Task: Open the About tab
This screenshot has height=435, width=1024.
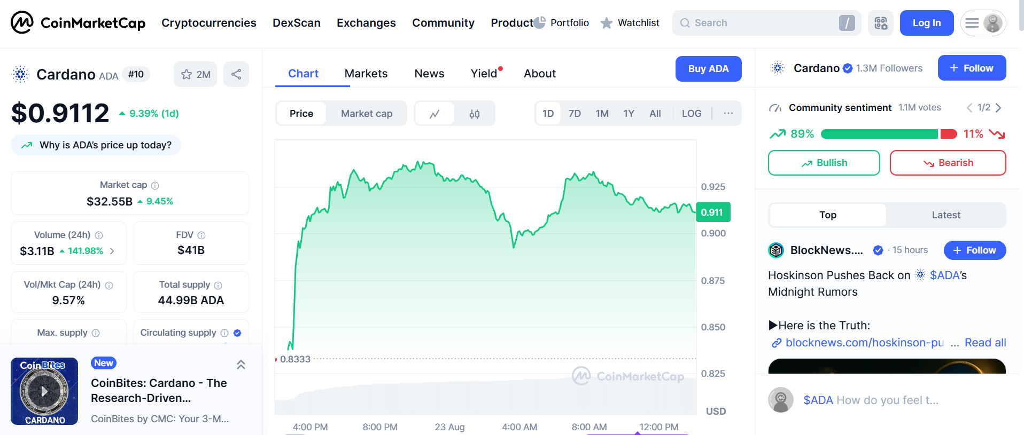Action: click(540, 74)
